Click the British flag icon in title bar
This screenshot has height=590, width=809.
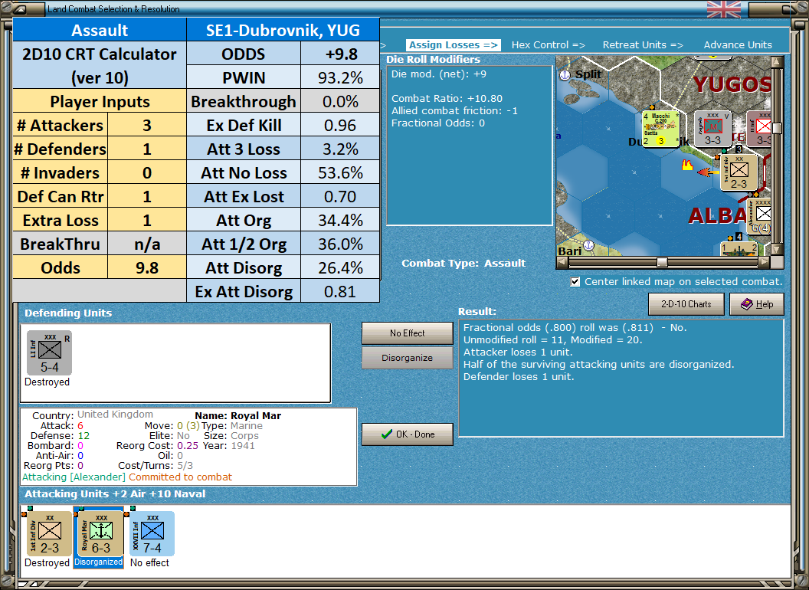coord(723,9)
